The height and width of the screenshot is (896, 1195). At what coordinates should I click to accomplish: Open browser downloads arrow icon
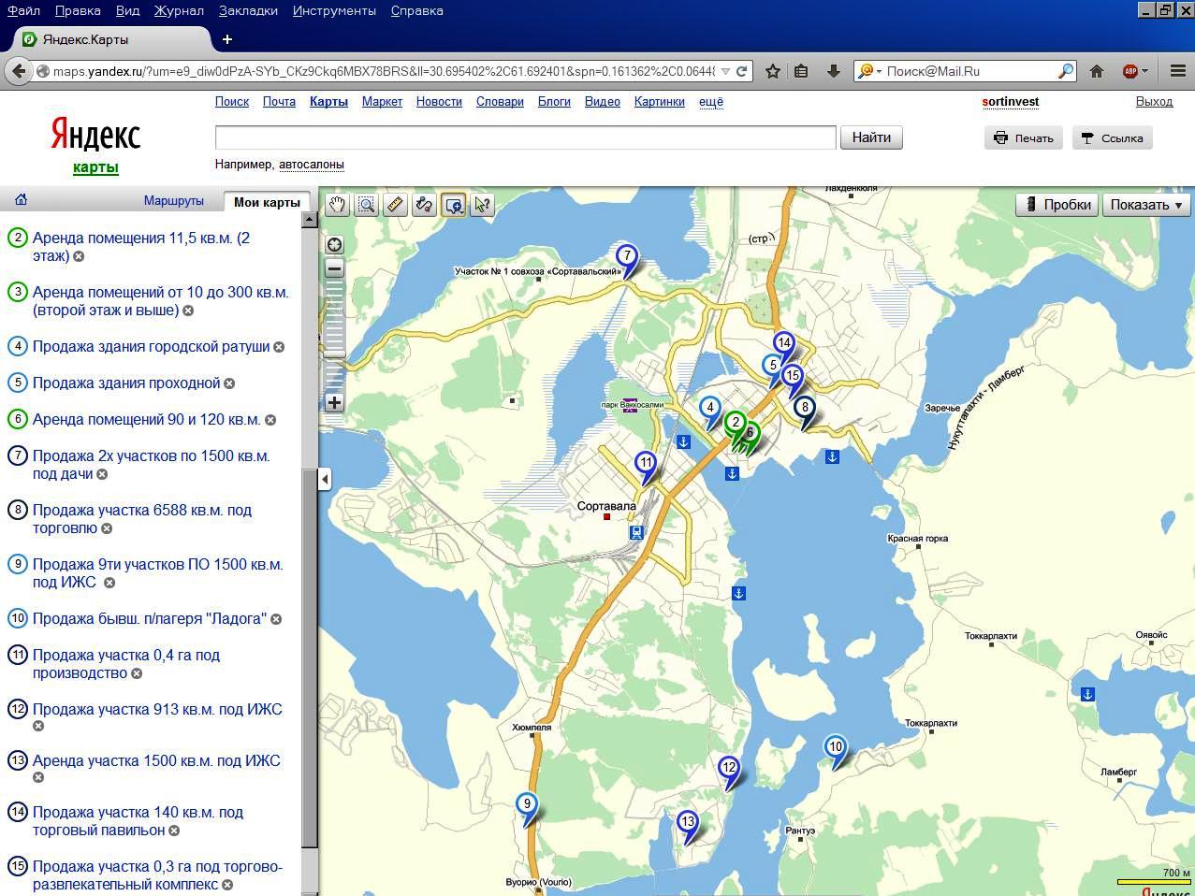tap(833, 71)
